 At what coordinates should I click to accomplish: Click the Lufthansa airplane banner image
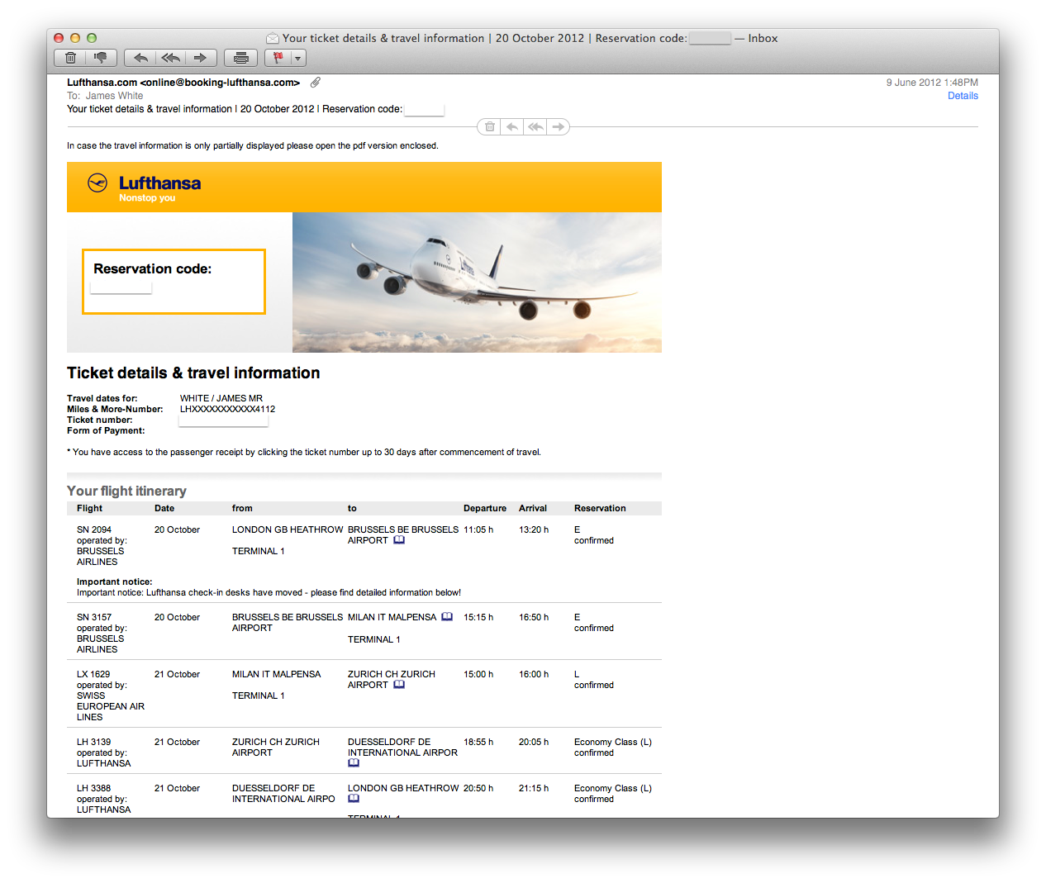(x=477, y=282)
